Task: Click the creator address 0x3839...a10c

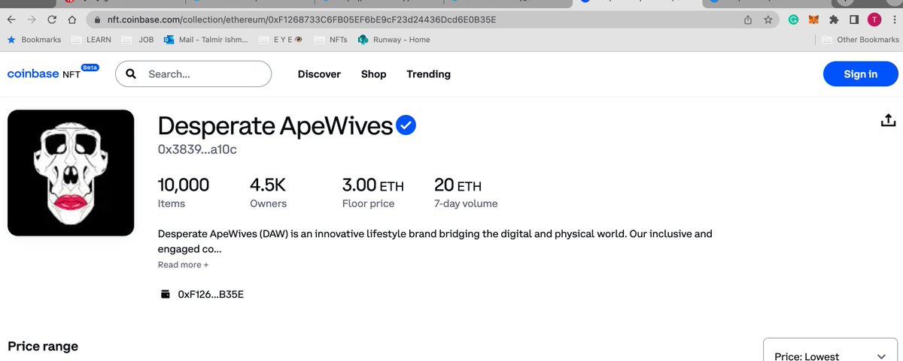Action: (197, 149)
